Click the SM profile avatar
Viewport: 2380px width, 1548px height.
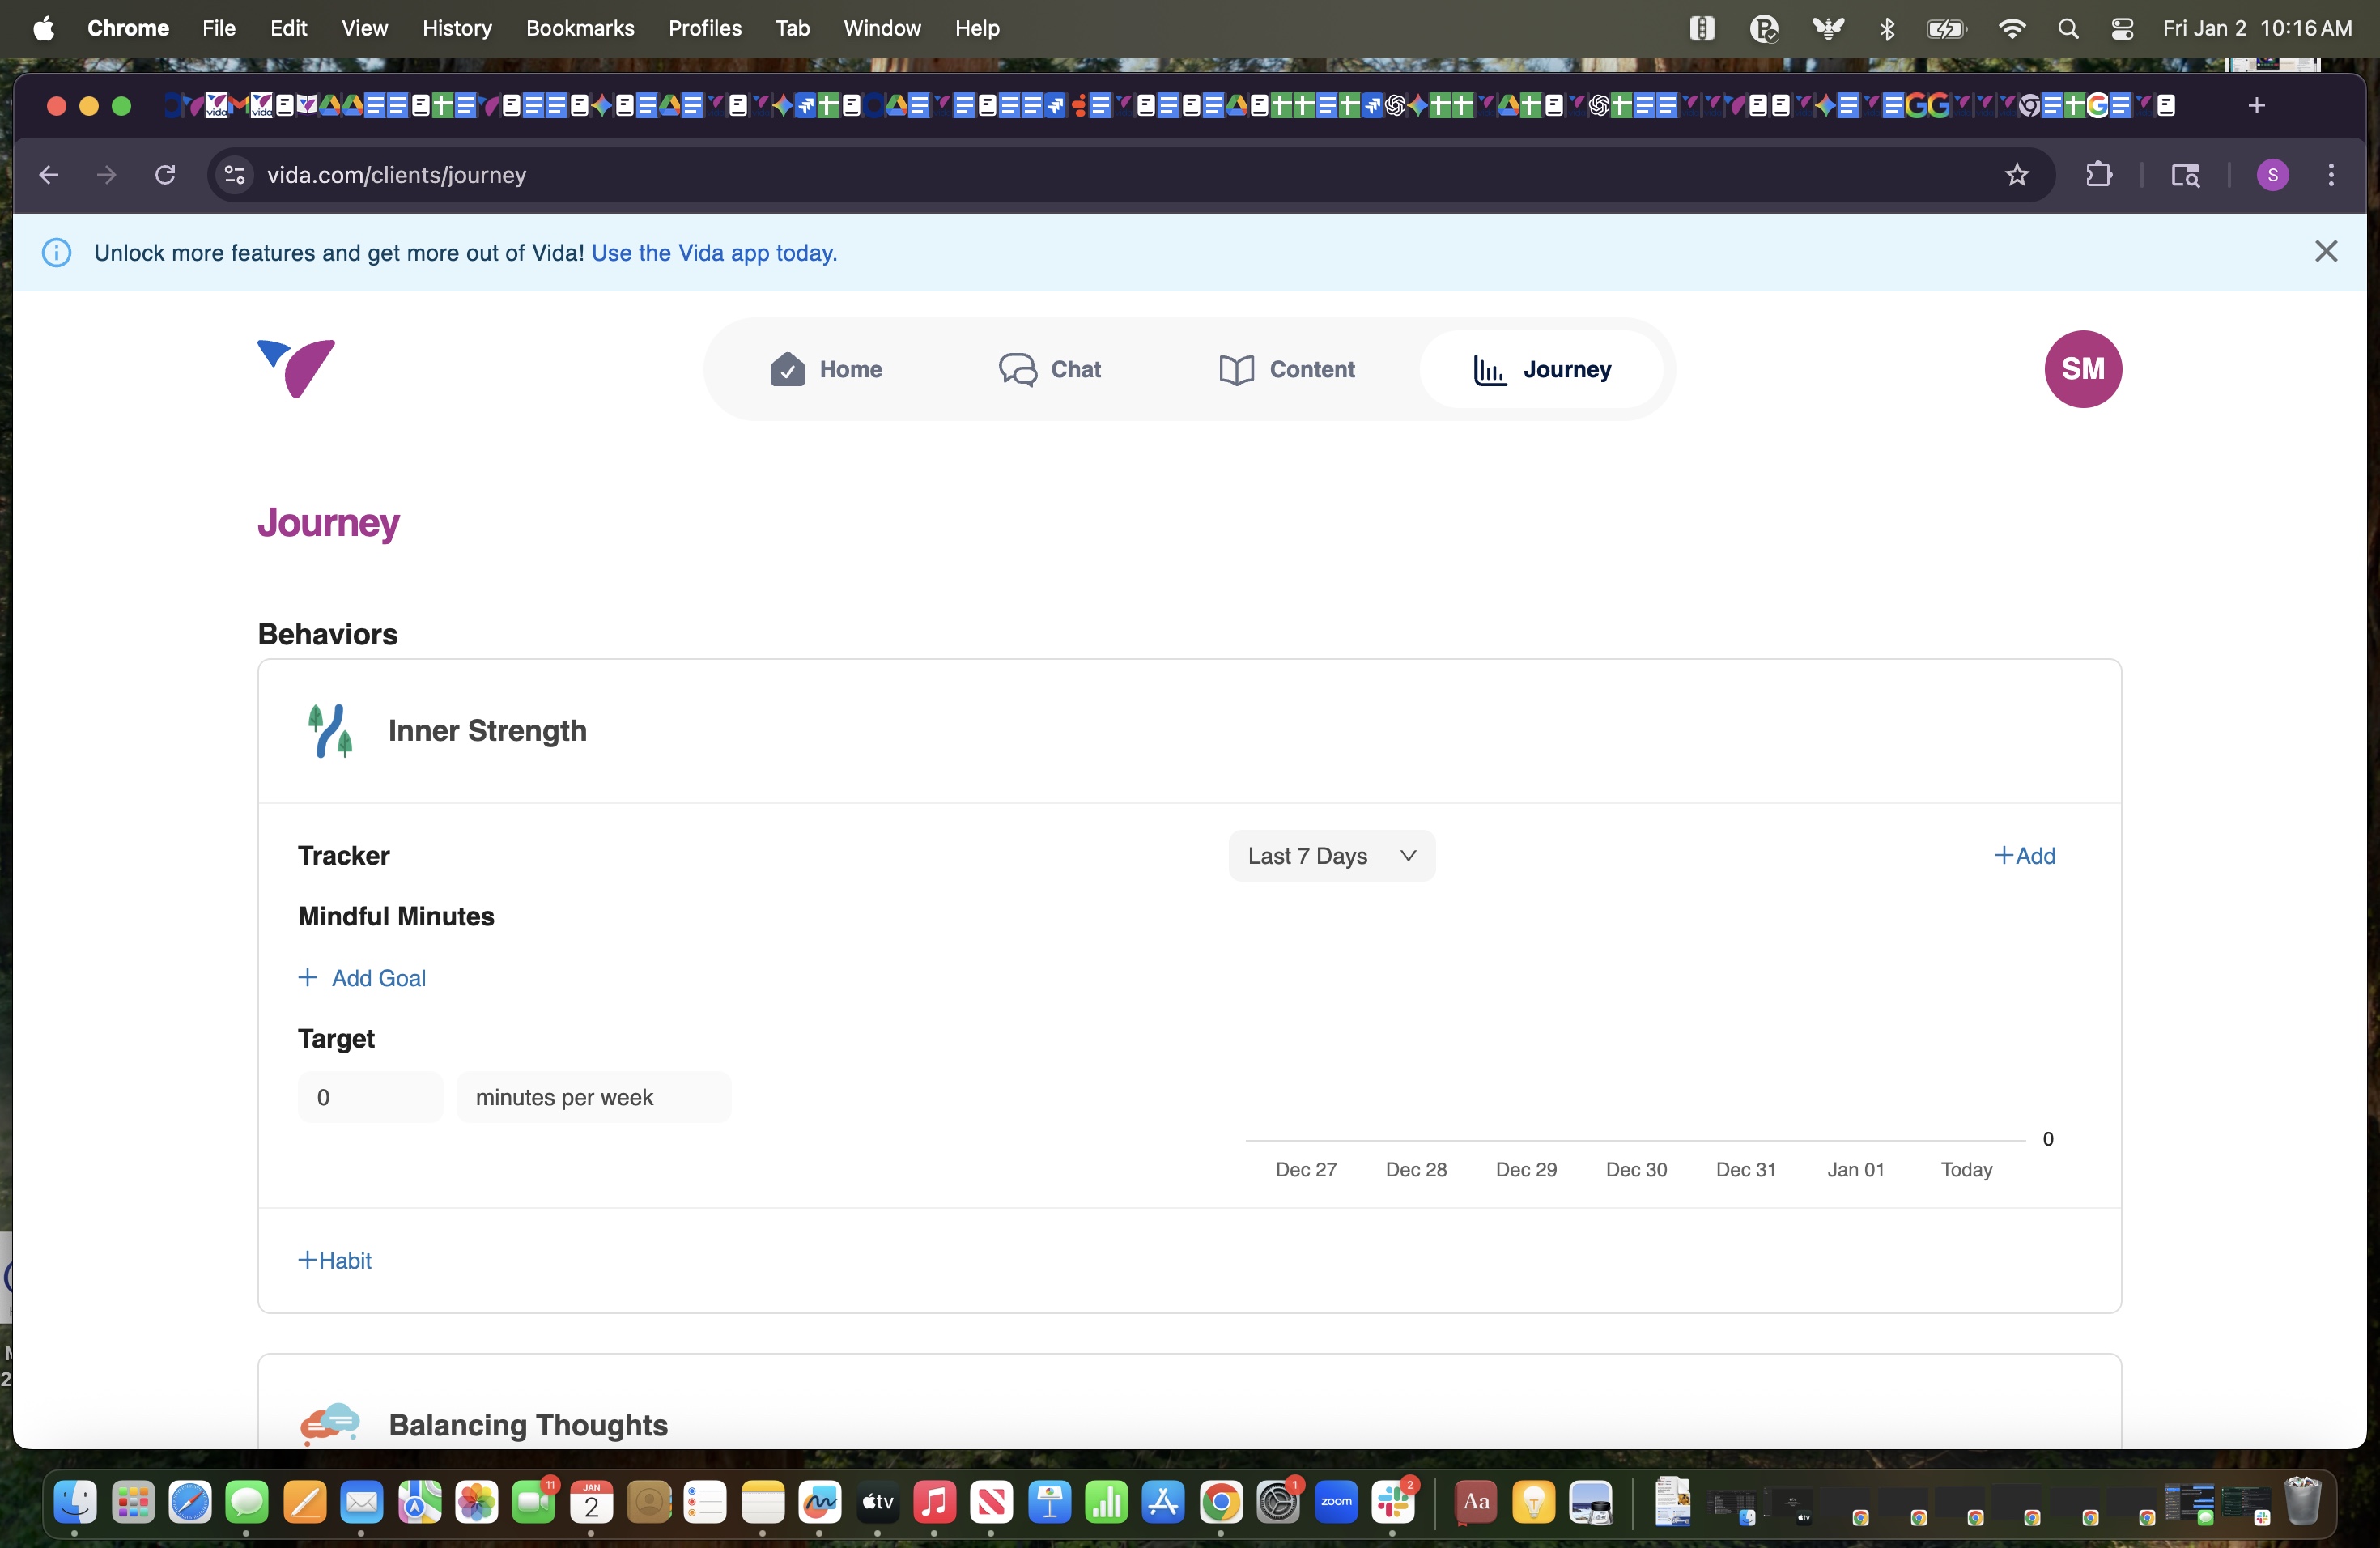2082,369
